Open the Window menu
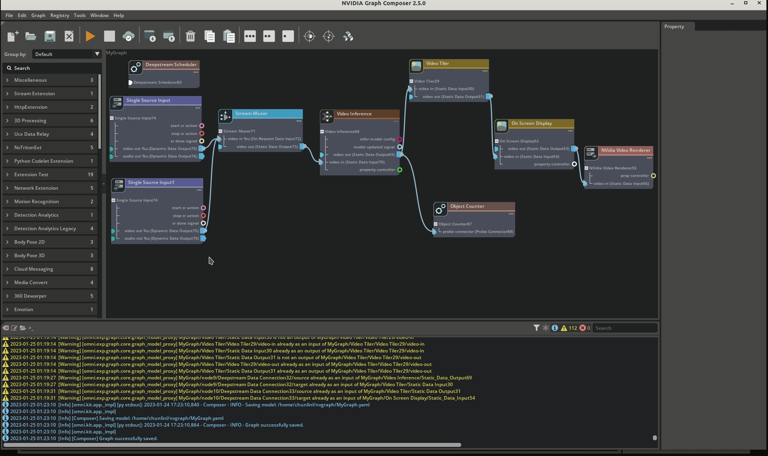Viewport: 768px width, 456px height. [99, 15]
